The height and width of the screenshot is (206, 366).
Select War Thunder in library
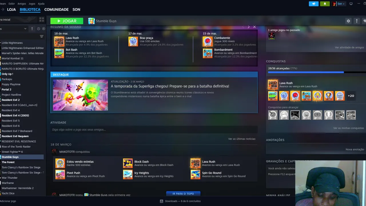click(9, 178)
